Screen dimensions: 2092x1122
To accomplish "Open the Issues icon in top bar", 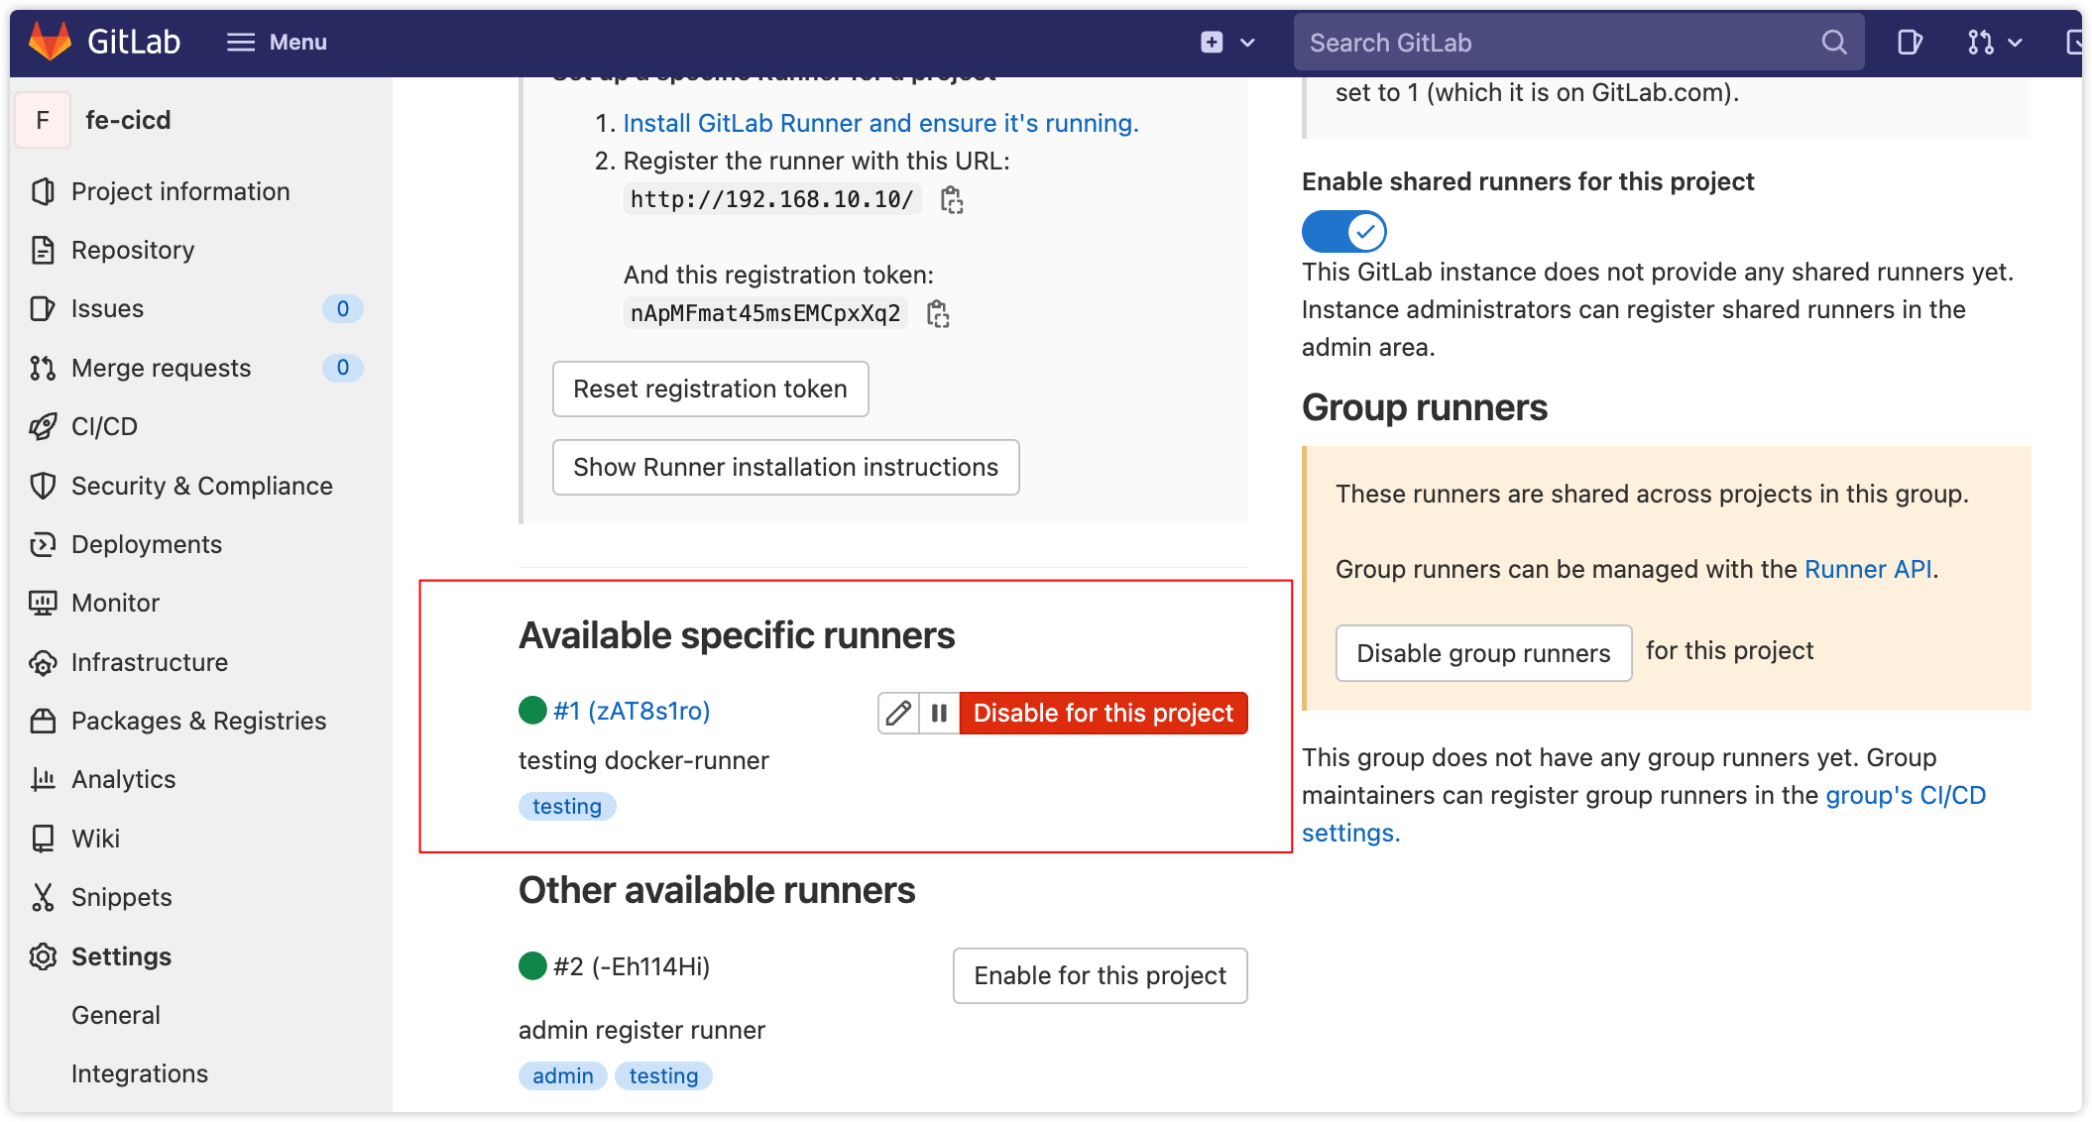I will (1910, 42).
